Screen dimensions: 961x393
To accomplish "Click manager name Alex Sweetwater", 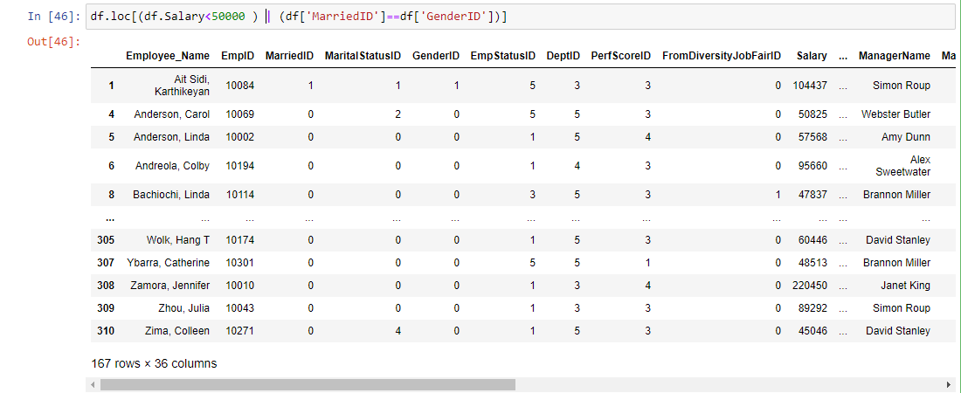I will pyautogui.click(x=903, y=166).
